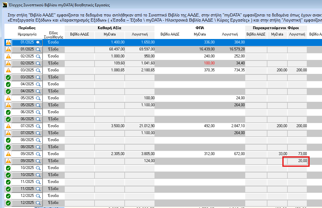Click the green check icon on 04/2025 Έσοδα row
Screen dimensions: 322x208
[x=8, y=84]
